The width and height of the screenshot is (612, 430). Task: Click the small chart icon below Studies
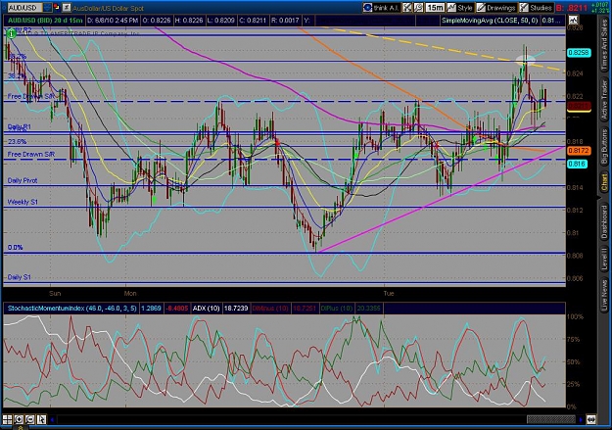(574, 20)
